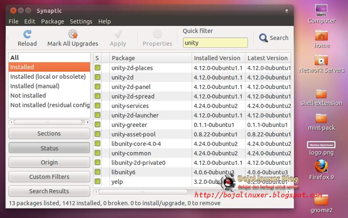Launch the Firefox 9 desktop icon
Screen dimensions: 348x218
[321, 166]
